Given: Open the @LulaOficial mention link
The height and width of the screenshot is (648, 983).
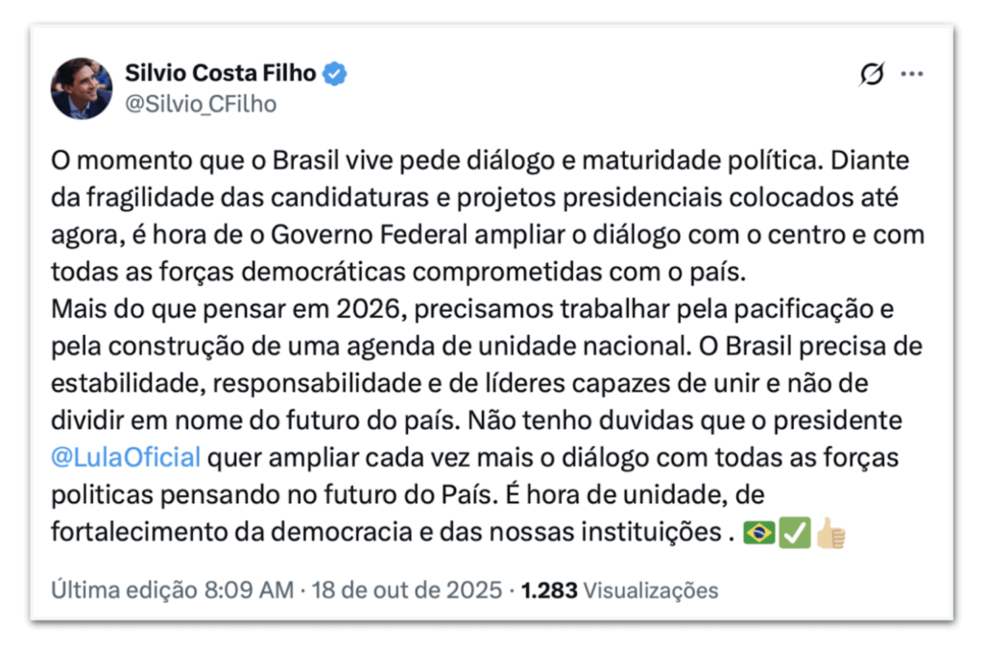Looking at the screenshot, I should pos(126,456).
